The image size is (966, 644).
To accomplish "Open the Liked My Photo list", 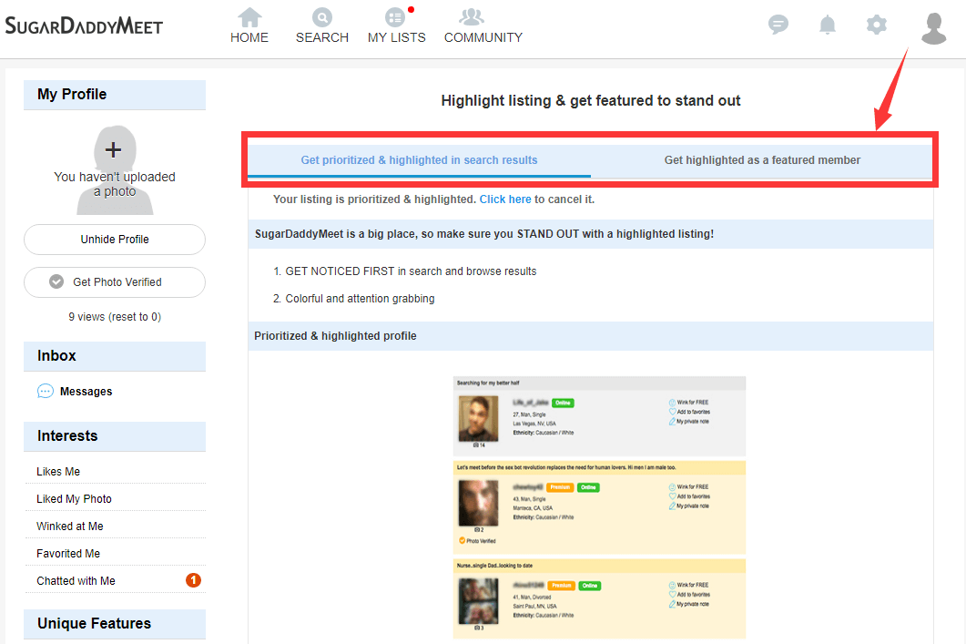I will tap(74, 498).
